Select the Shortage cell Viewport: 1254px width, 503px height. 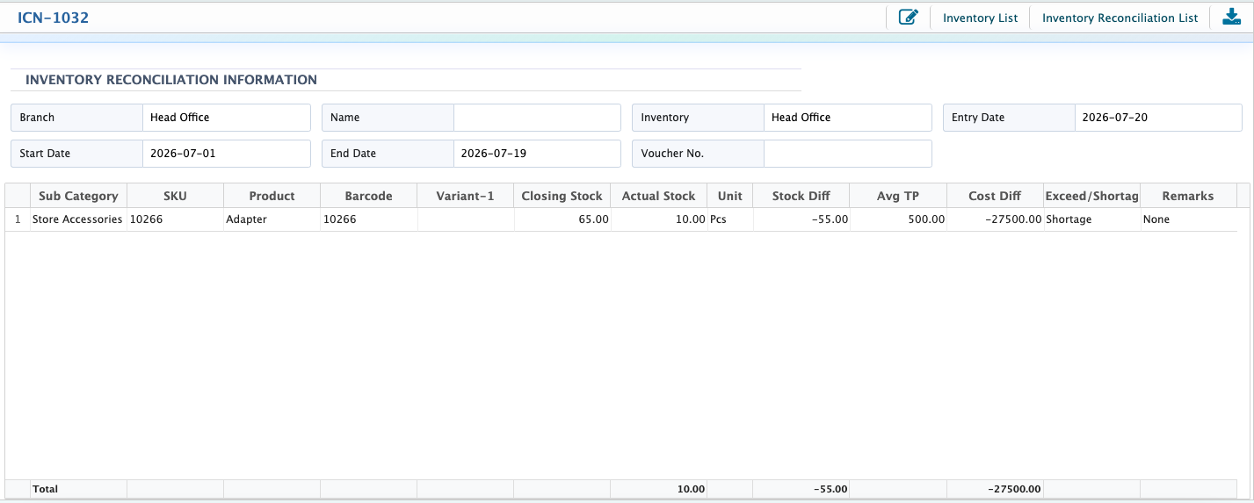(x=1091, y=219)
